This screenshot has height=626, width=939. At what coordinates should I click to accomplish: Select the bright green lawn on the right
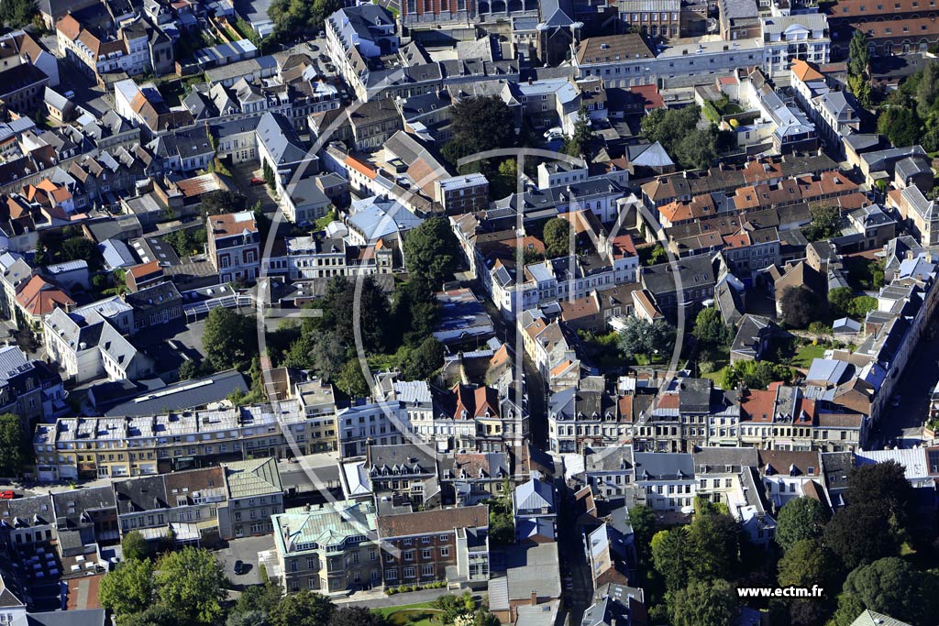tap(807, 354)
